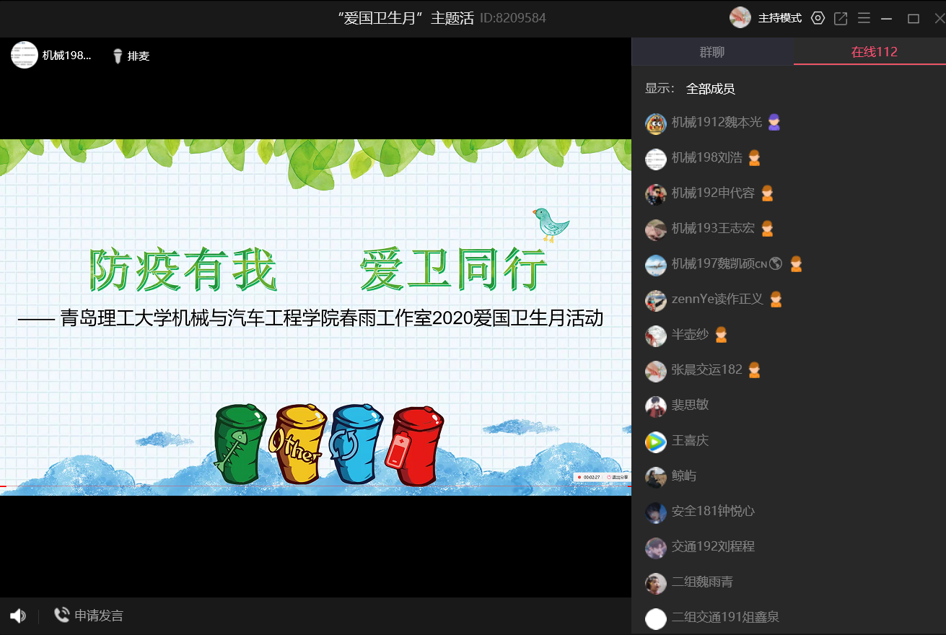Screen dimensions: 946x635
Task: Select the 在线112 tab
Action: tap(874, 52)
